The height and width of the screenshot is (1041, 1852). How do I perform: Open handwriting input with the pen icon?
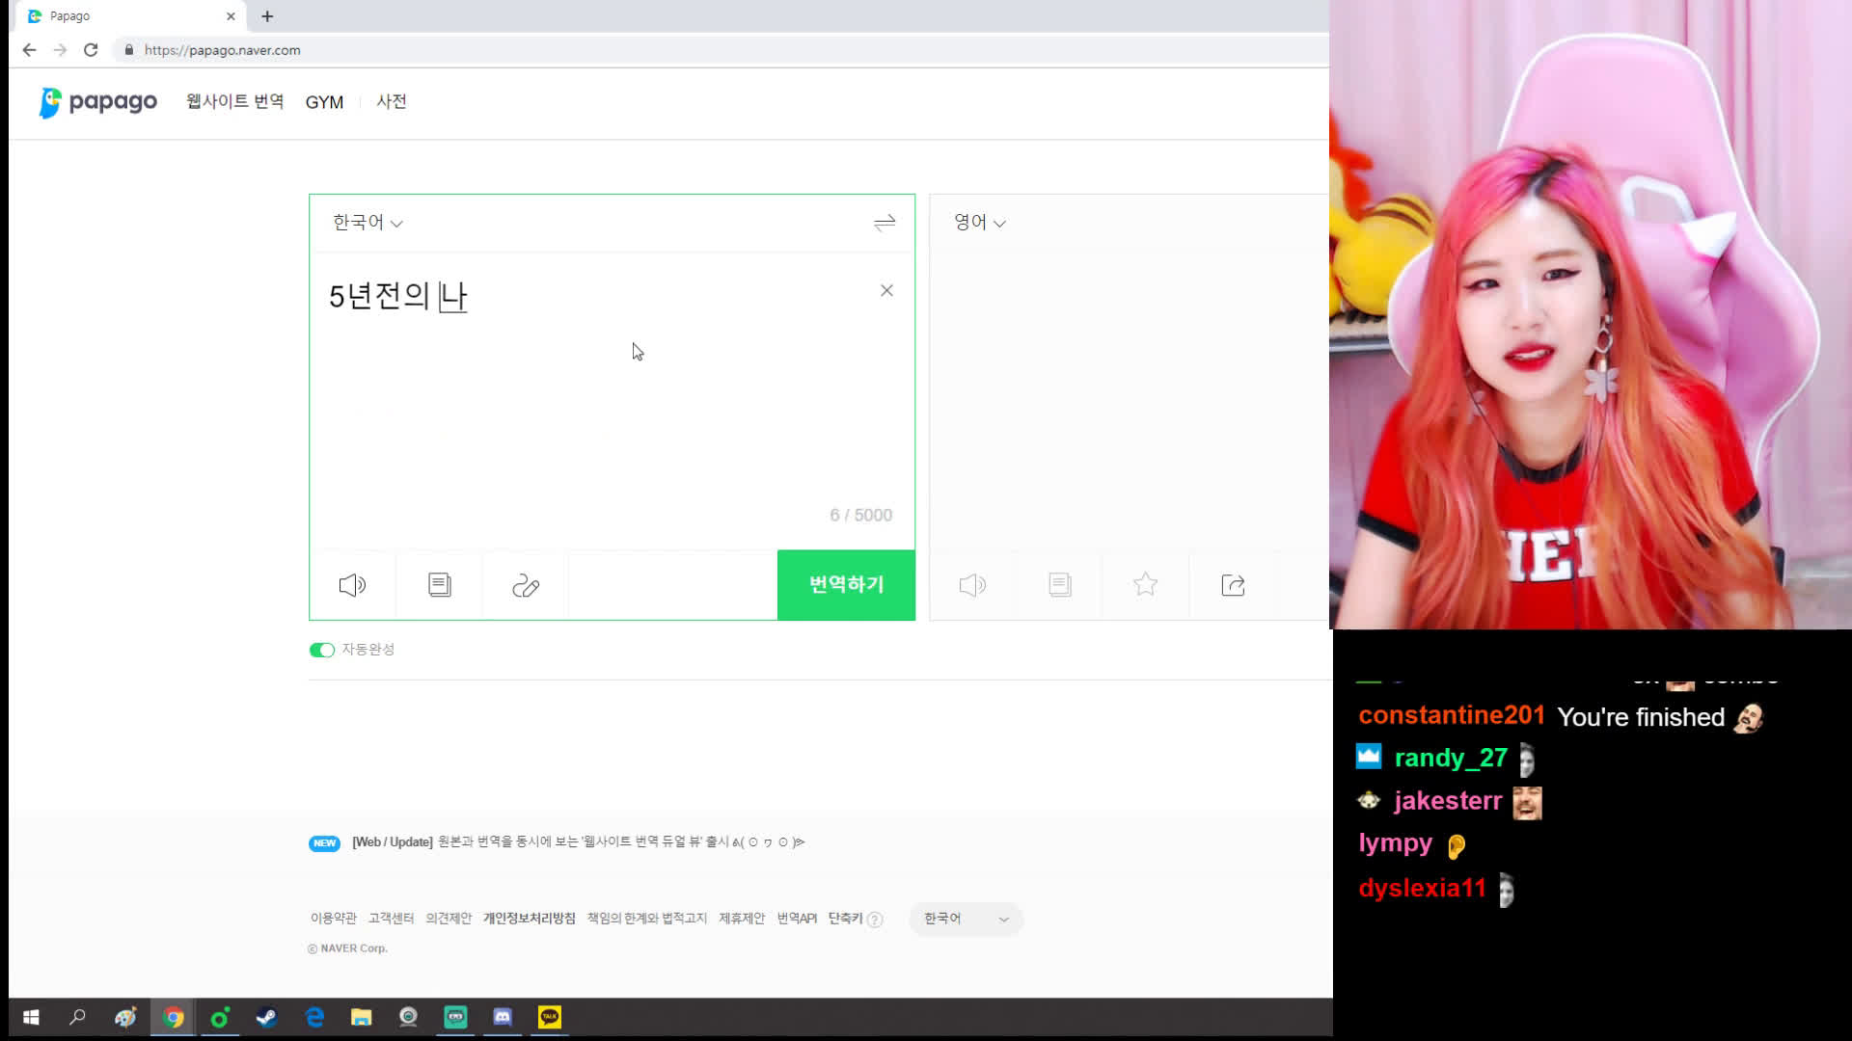coord(525,584)
